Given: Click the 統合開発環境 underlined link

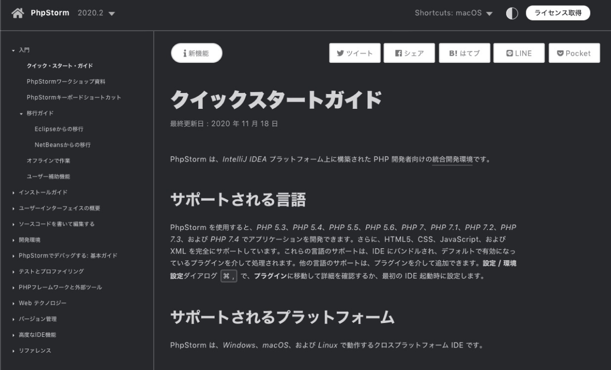Looking at the screenshot, I should click(x=452, y=159).
